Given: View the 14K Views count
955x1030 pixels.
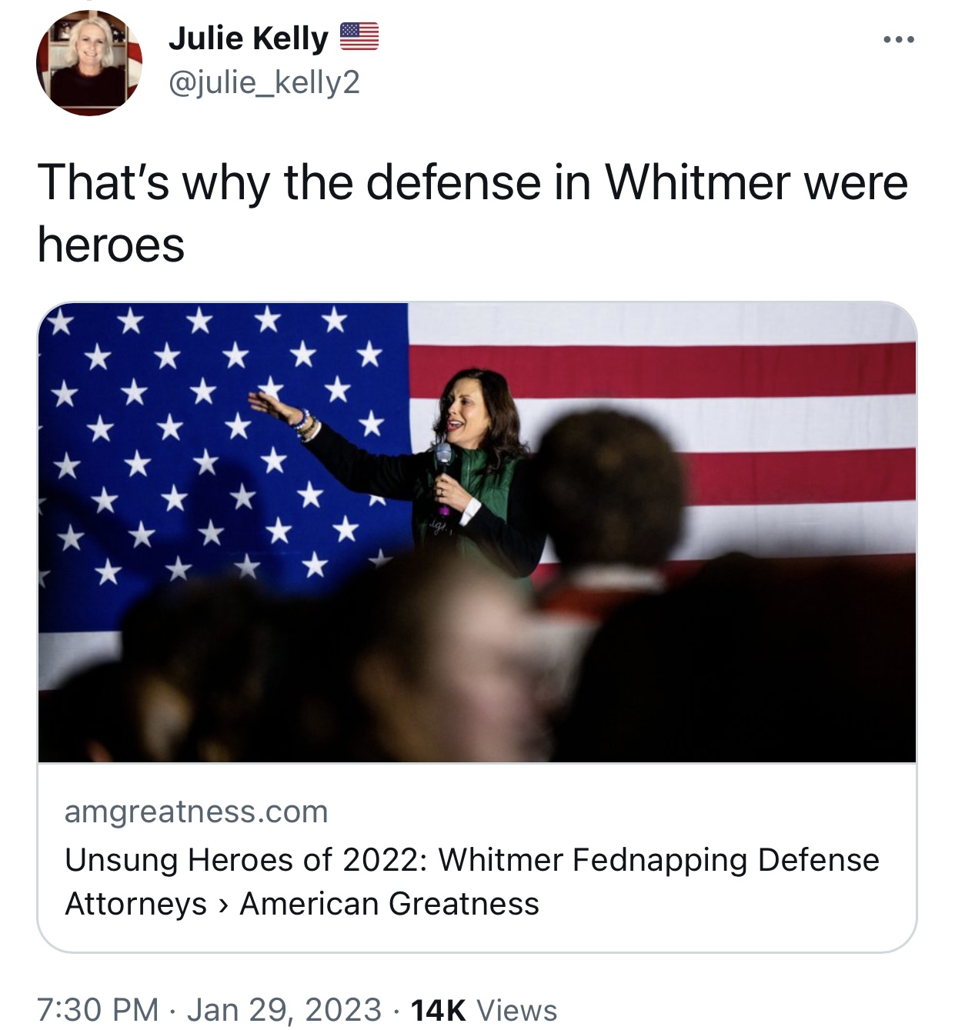Looking at the screenshot, I should pyautogui.click(x=484, y=1009).
